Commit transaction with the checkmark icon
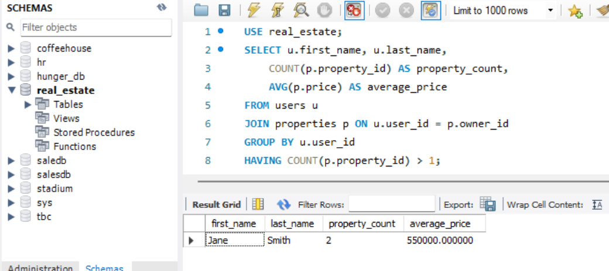Screen dimensions: 609x271 [382, 11]
